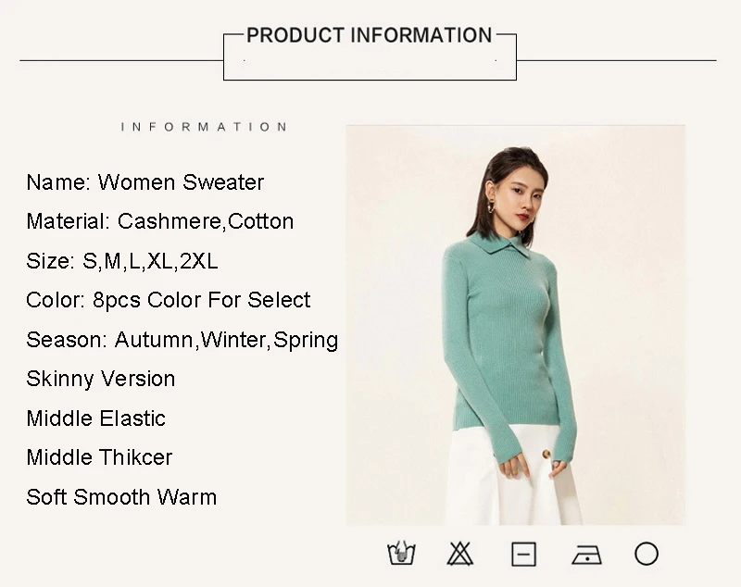Click the Middle Elastic text

[x=96, y=418]
